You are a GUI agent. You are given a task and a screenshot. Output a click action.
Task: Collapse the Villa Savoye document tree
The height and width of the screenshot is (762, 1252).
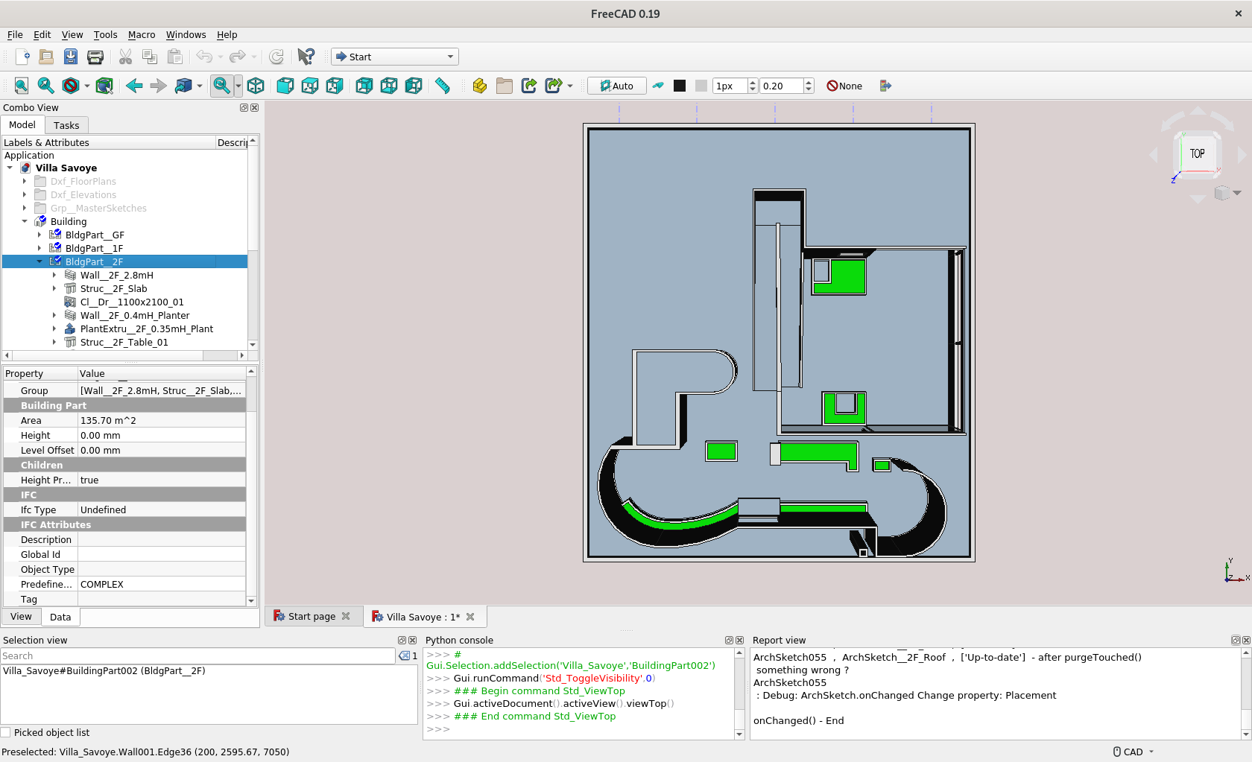10,168
